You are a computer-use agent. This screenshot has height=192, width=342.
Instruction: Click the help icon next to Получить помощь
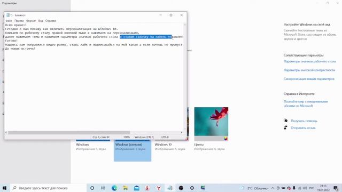[285, 121]
